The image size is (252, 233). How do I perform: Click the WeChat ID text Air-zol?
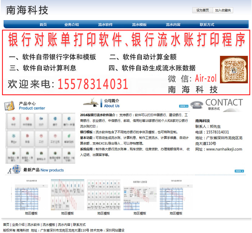pos(206,78)
